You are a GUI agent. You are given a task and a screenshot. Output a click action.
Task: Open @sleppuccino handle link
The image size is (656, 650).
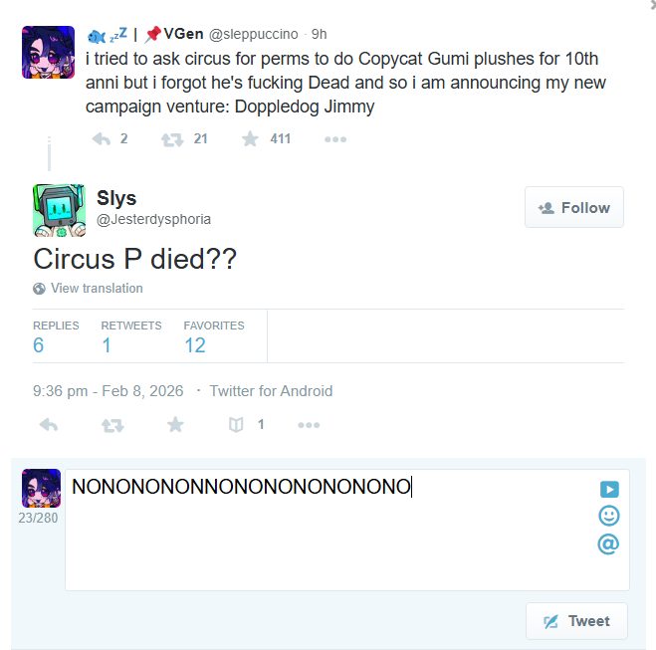(x=254, y=34)
